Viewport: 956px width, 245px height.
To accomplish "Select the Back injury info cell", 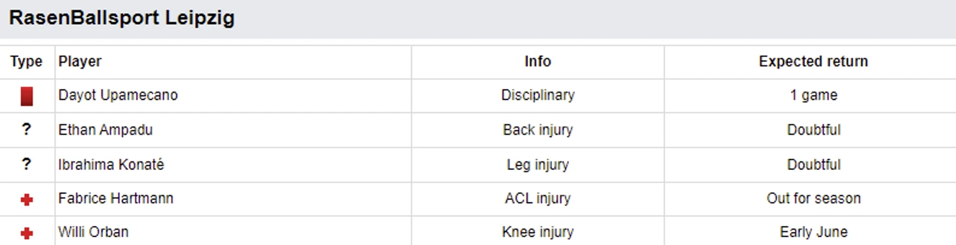I will click(x=538, y=130).
